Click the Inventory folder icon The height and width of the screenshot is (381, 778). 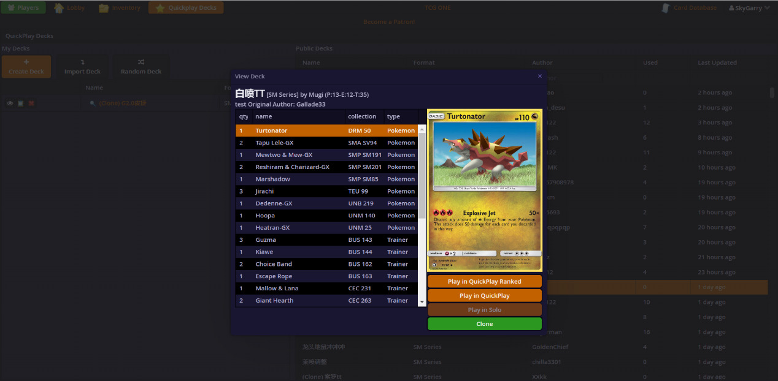click(x=104, y=8)
